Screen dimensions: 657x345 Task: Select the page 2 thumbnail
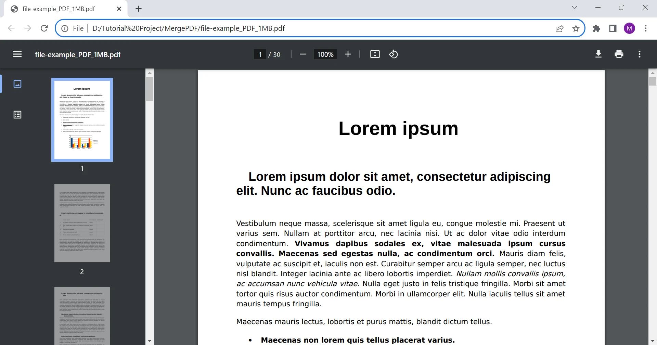(82, 223)
